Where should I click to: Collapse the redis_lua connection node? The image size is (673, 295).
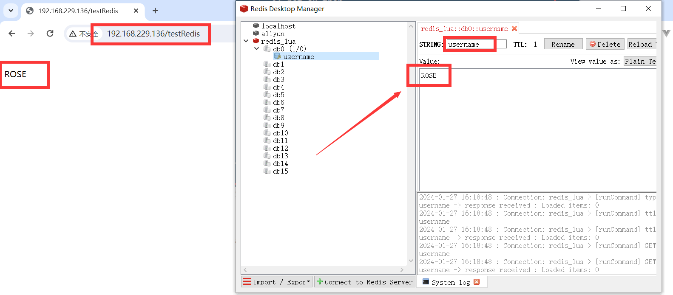coord(246,41)
